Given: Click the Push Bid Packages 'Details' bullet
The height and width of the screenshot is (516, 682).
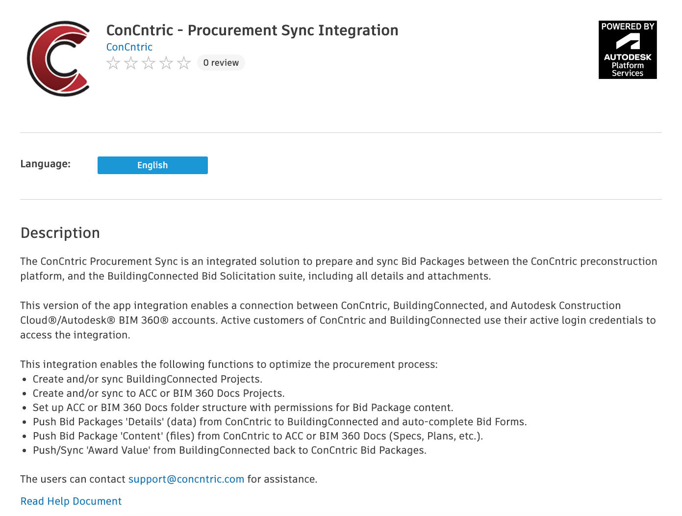Looking at the screenshot, I should point(279,422).
